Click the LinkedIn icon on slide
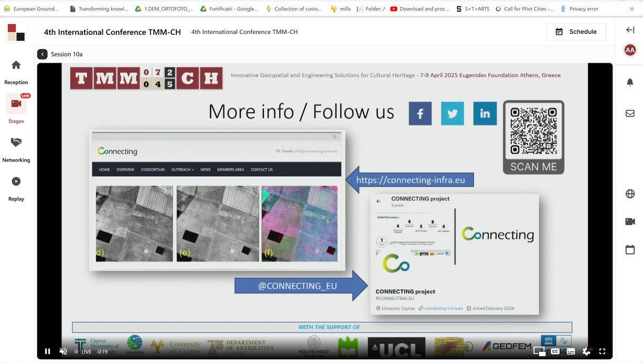The image size is (643, 363). (485, 114)
